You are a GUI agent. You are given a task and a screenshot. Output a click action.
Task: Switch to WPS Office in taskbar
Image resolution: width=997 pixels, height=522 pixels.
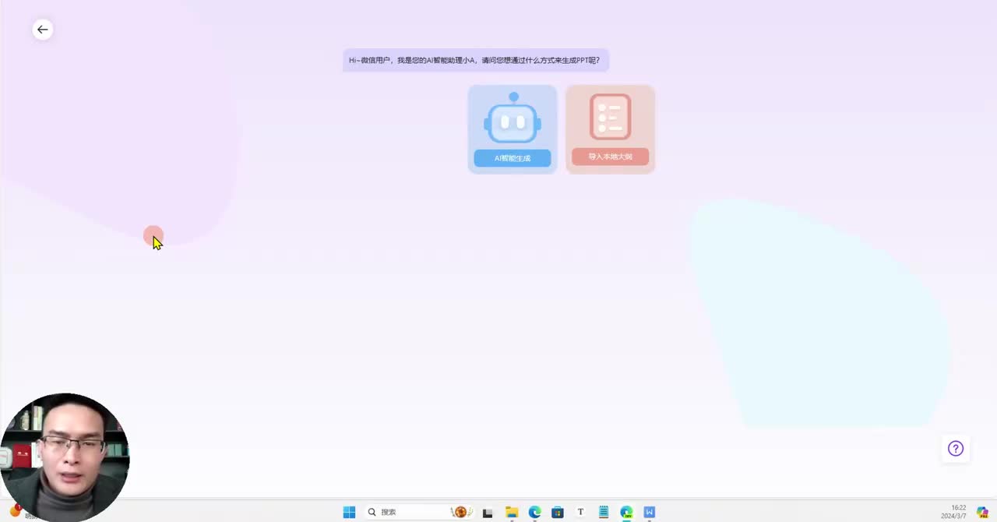coord(650,512)
